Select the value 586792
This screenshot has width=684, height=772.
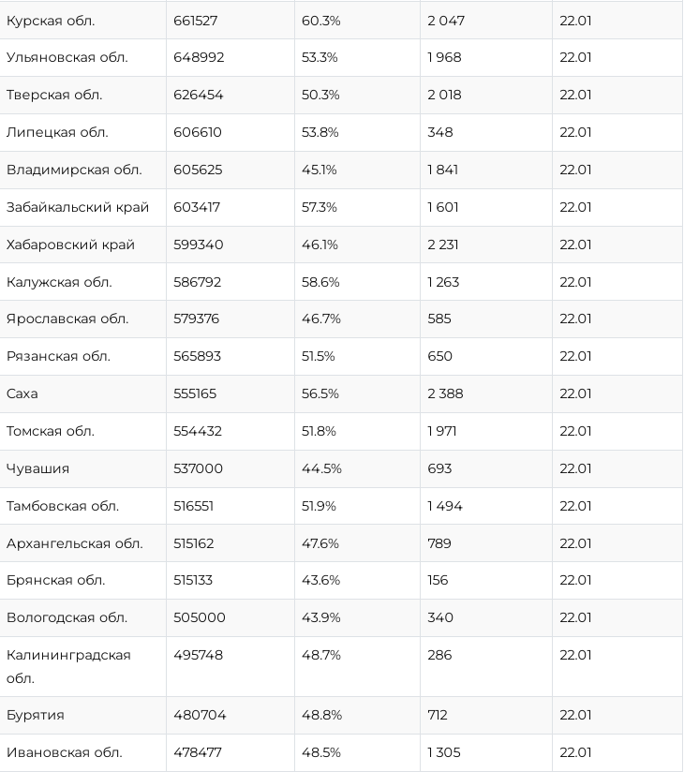pos(199,282)
